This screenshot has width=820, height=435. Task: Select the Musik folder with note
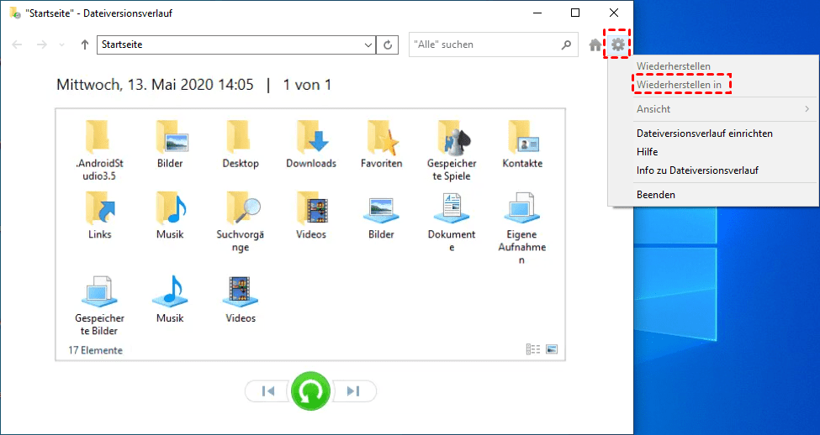171,207
